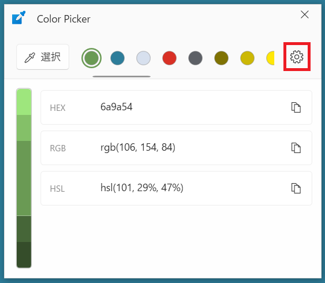325x283 pixels.
Task: Click the 選択 eyedropper pick button
Action: click(x=43, y=57)
